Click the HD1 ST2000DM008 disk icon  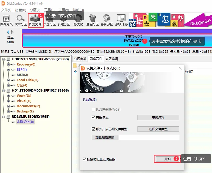(8, 90)
